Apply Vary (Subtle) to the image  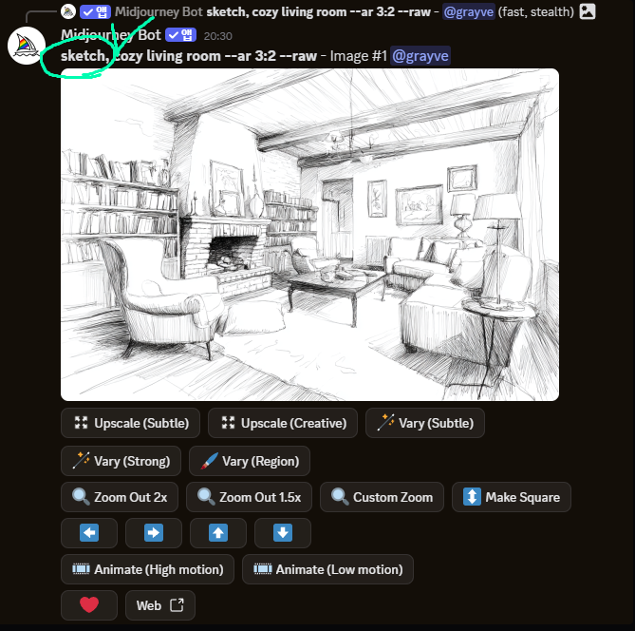click(x=425, y=423)
